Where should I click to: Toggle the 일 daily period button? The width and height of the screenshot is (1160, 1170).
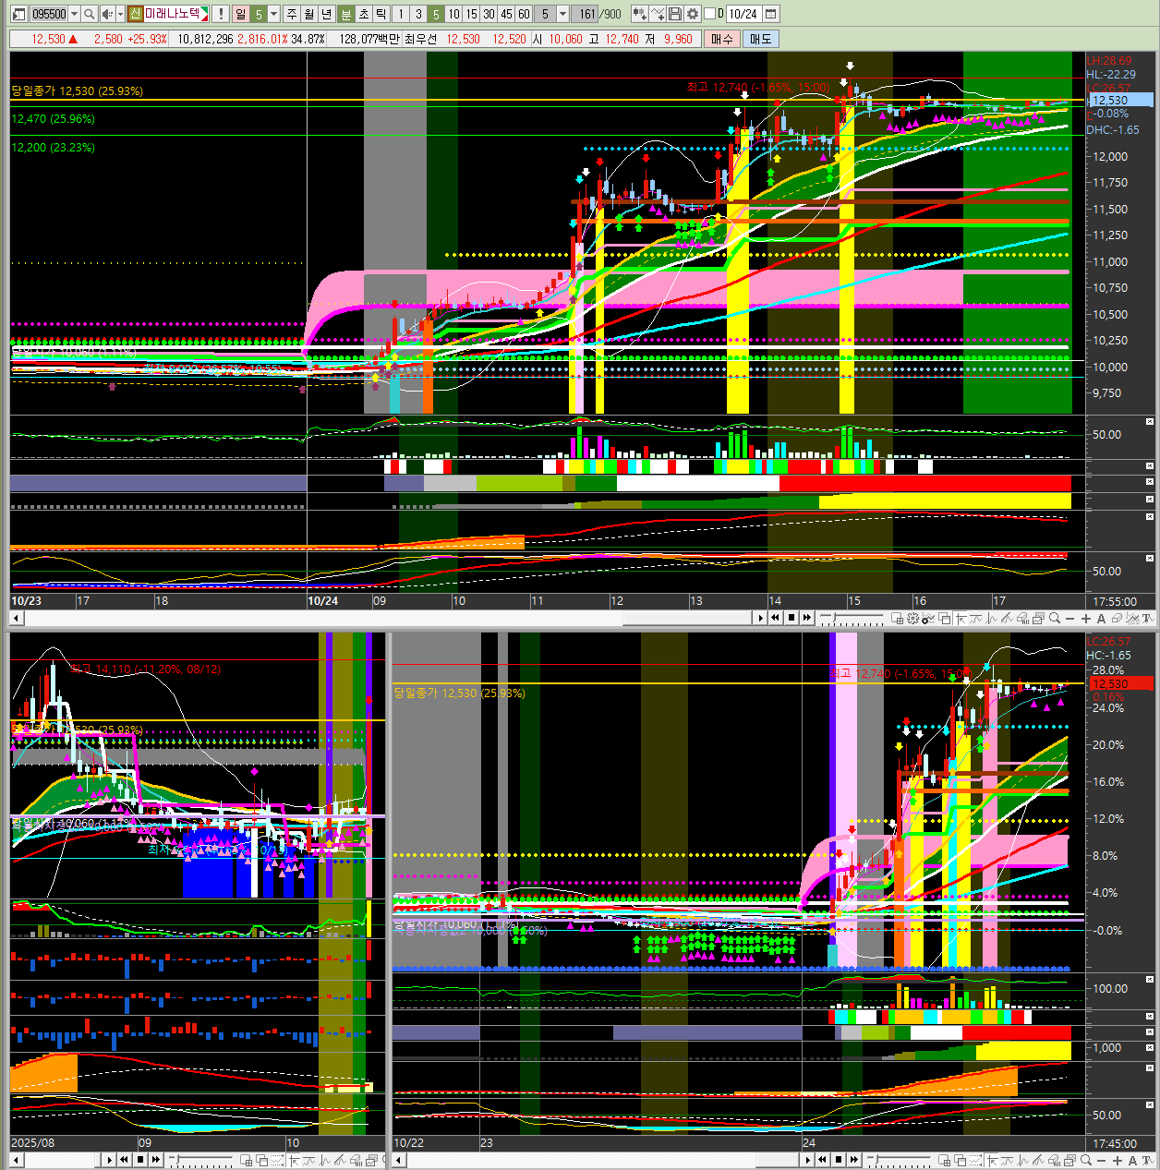coord(240,14)
